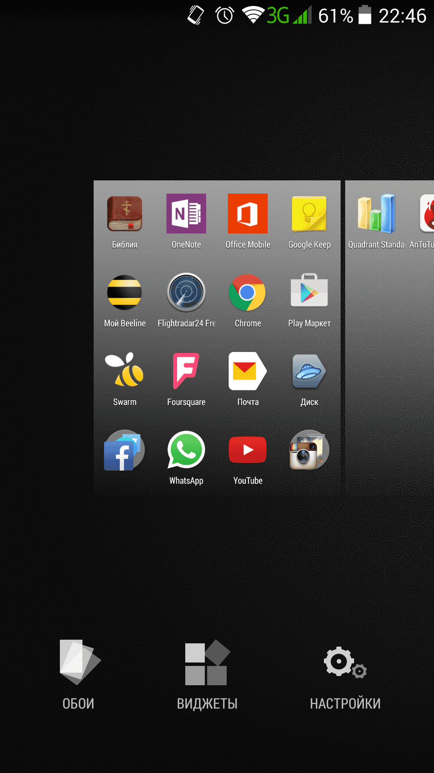Open the Диск app
Image resolution: width=434 pixels, height=773 pixels.
click(x=309, y=371)
